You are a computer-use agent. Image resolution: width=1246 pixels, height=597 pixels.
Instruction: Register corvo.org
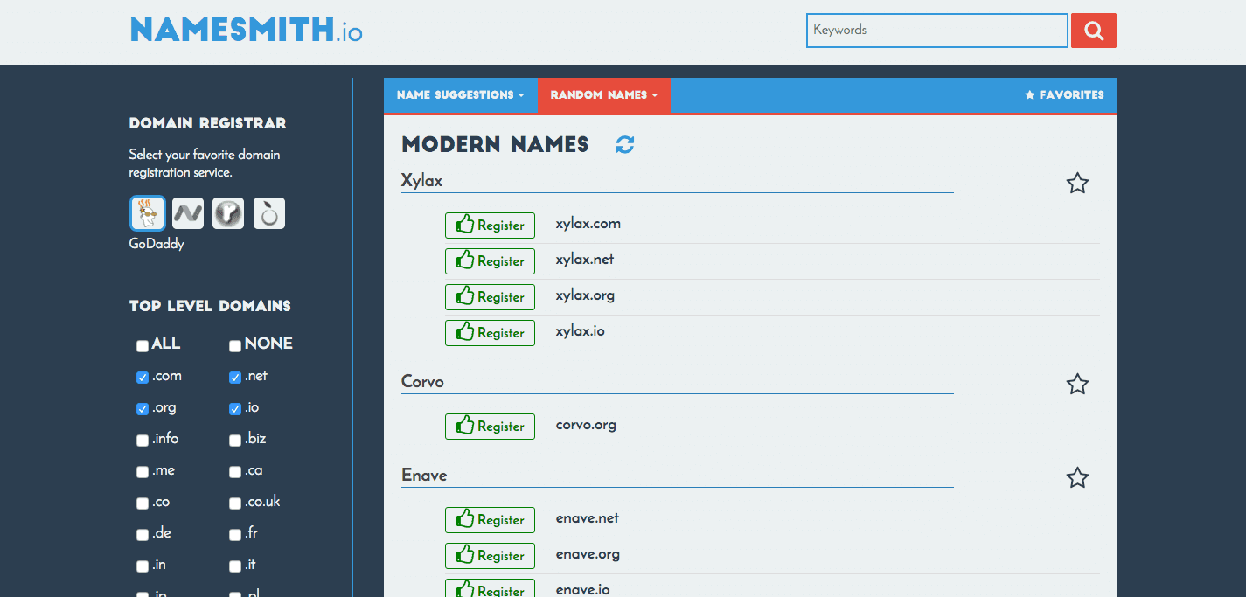[x=490, y=427]
